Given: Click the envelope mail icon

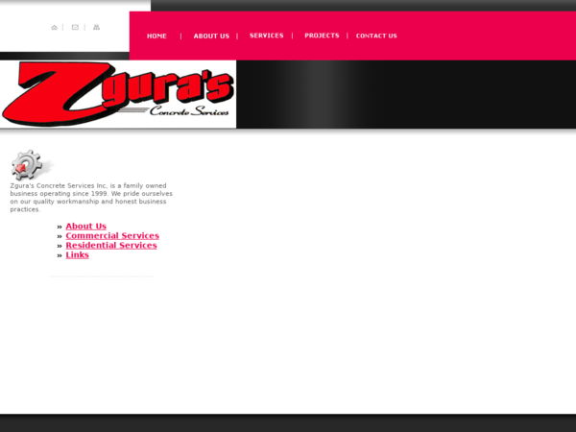Looking at the screenshot, I should click(75, 27).
